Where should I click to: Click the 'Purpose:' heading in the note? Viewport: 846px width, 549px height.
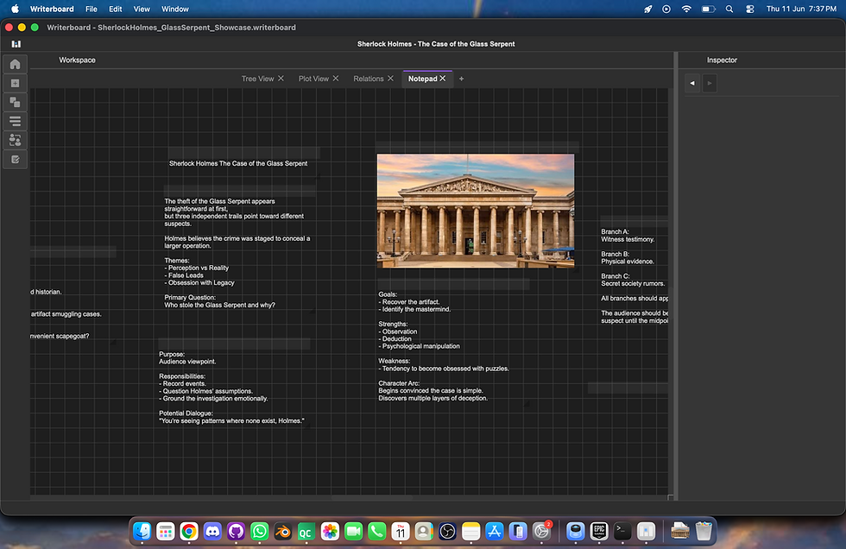(172, 354)
